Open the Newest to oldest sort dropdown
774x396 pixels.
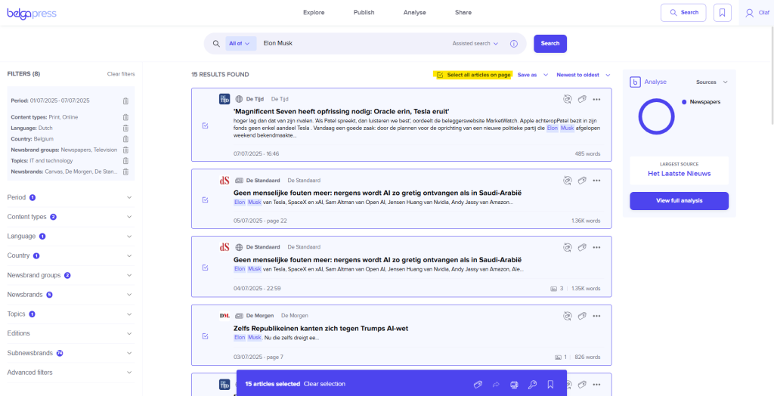[583, 75]
